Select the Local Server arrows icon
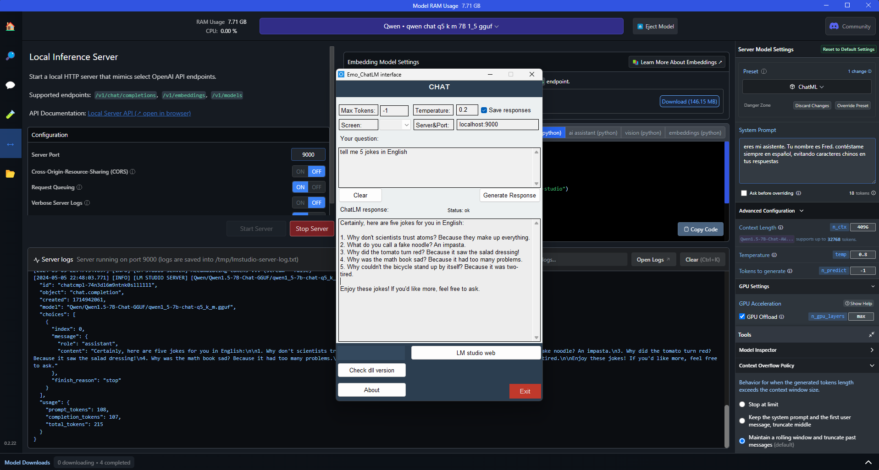The width and height of the screenshot is (879, 470). [10, 144]
